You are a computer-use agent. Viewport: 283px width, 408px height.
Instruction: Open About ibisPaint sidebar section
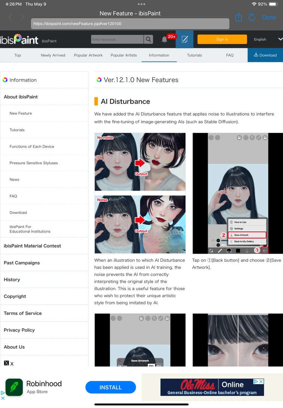click(x=44, y=97)
